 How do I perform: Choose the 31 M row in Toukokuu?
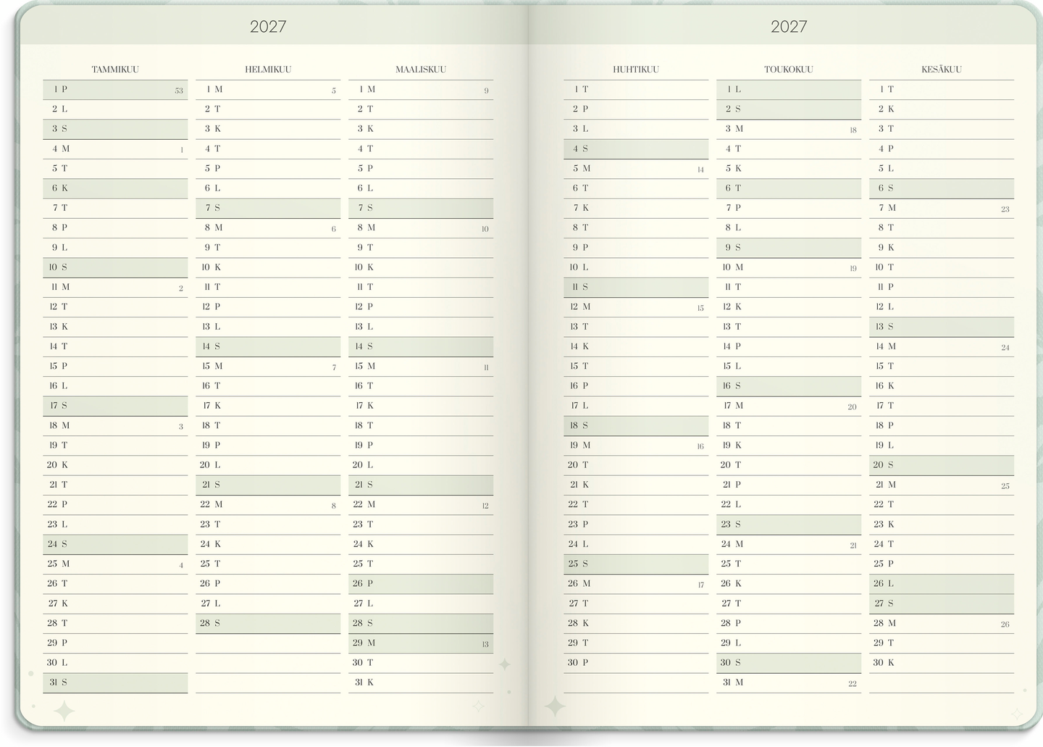[789, 683]
